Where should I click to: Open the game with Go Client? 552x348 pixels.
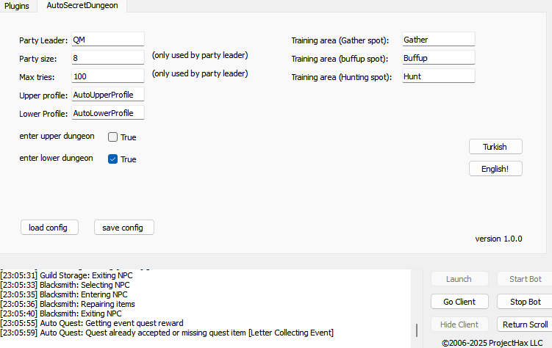(459, 302)
